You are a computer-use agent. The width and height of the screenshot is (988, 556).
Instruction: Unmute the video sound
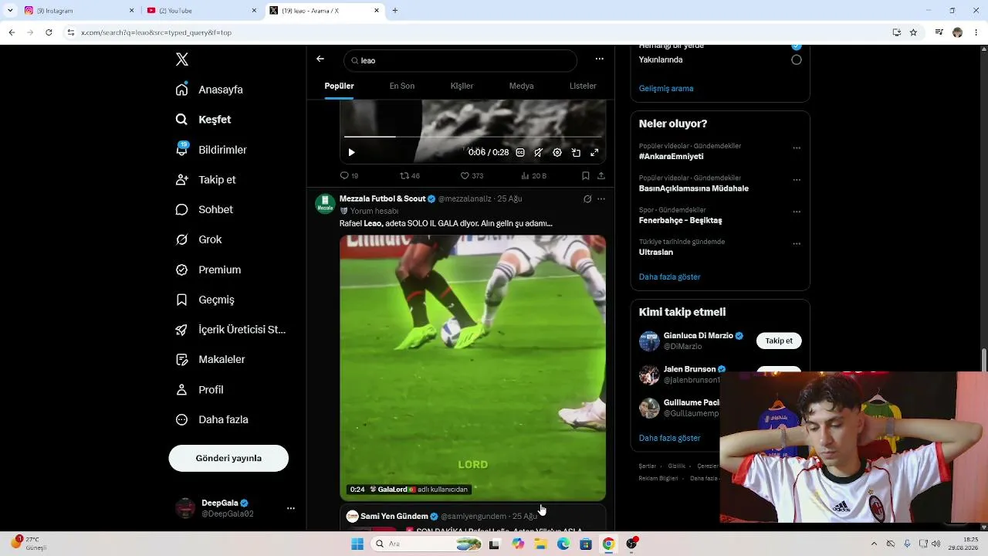coord(539,152)
